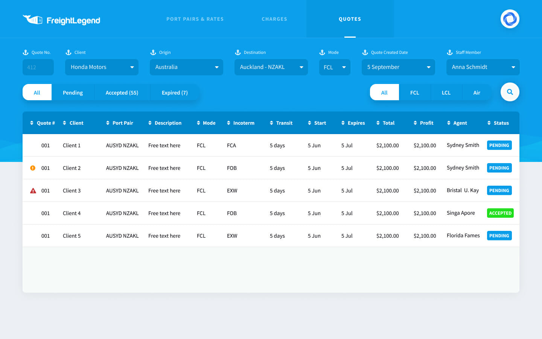The image size is (542, 339).
Task: Switch to the PORT PAIRS & RATES tab
Action: coord(195,19)
